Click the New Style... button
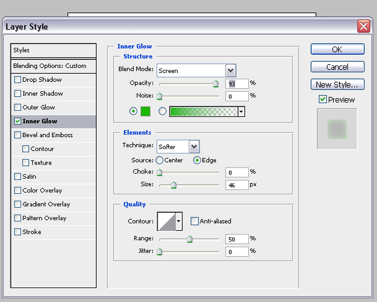The height and width of the screenshot is (302, 377). click(x=337, y=84)
